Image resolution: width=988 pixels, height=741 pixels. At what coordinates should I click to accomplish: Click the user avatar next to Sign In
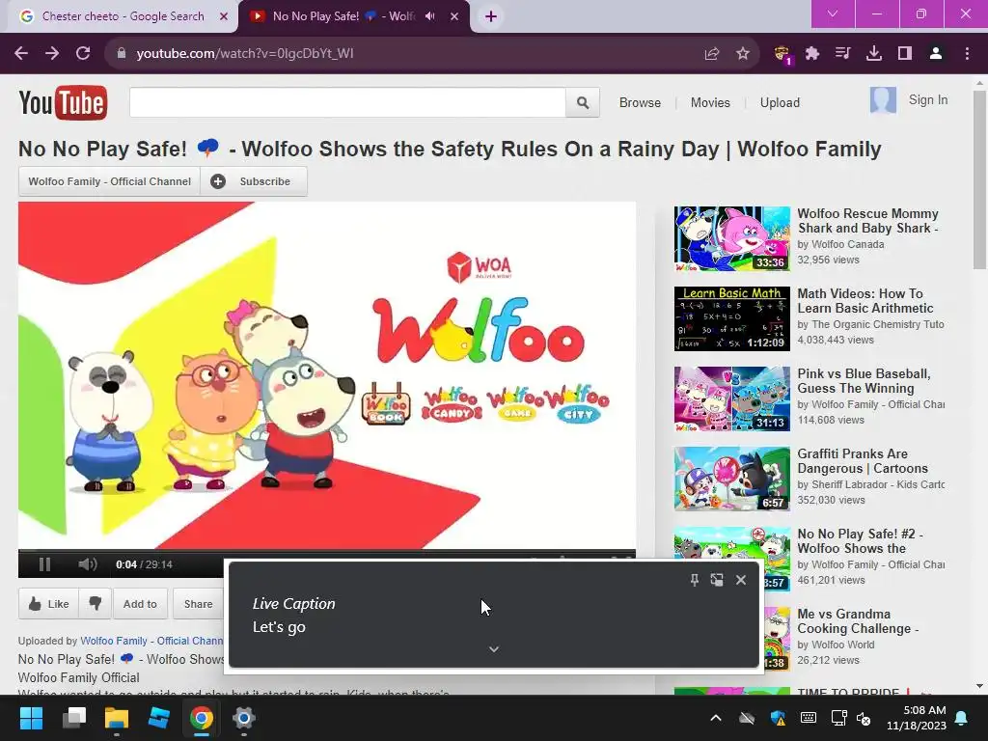coord(883,99)
